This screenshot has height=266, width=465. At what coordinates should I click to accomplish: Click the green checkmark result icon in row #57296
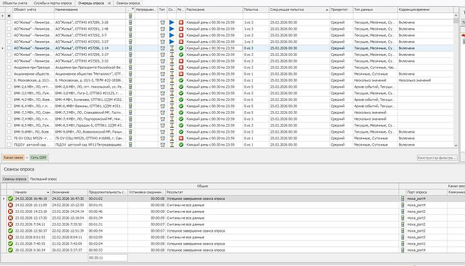point(181,48)
